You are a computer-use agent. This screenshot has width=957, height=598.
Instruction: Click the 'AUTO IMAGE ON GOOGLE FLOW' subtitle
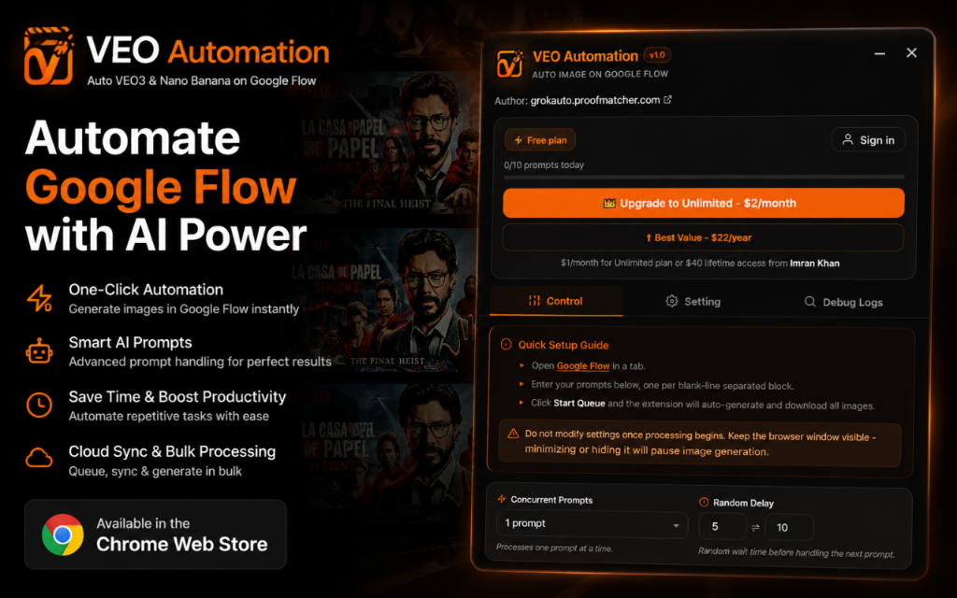[600, 74]
